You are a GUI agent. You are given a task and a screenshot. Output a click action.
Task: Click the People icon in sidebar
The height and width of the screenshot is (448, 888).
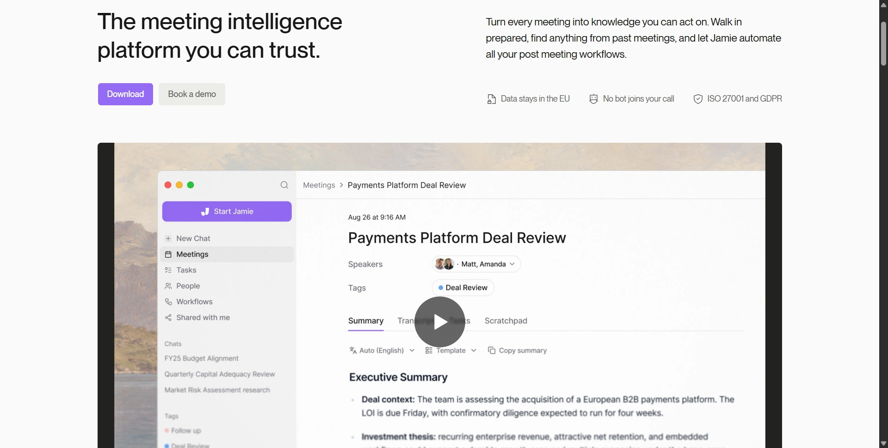coord(168,286)
